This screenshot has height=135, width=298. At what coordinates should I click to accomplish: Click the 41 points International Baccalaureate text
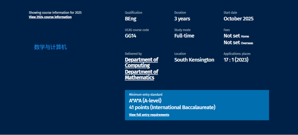172,107
